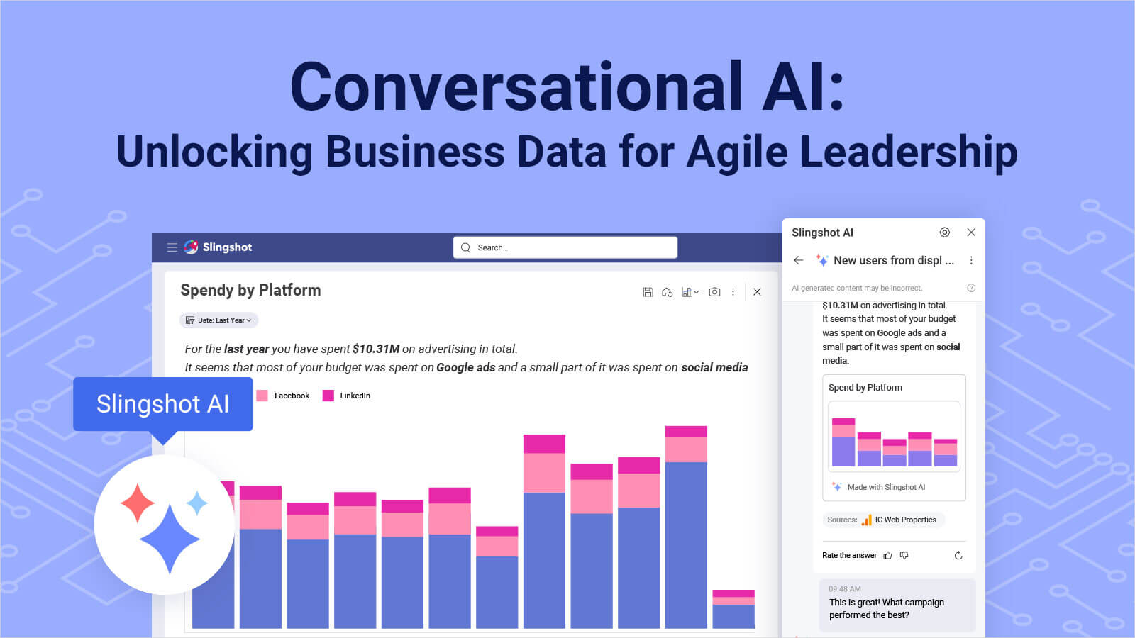Open more options beside the camera icon
The image size is (1135, 638).
click(733, 292)
